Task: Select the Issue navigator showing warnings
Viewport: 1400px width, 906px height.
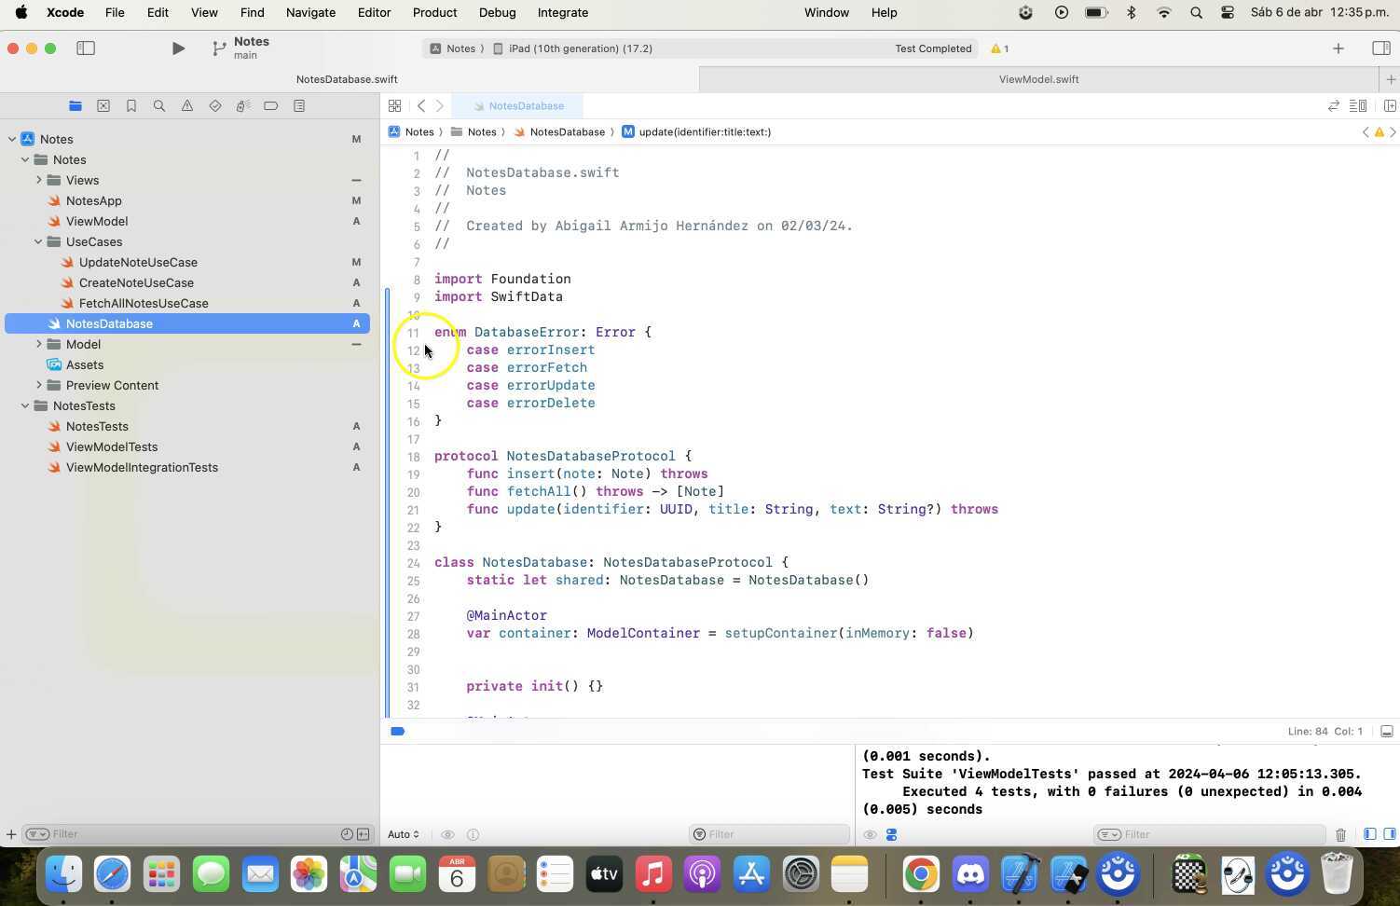Action: 187,105
